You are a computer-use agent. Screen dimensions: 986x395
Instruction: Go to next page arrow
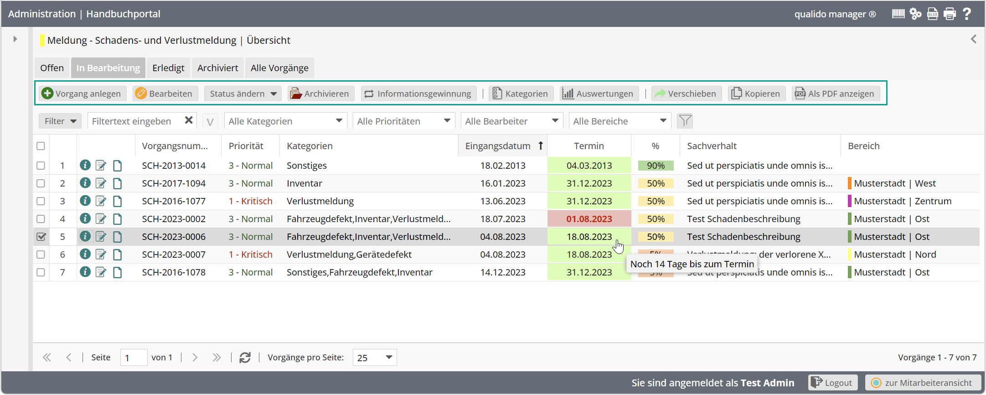click(x=195, y=358)
